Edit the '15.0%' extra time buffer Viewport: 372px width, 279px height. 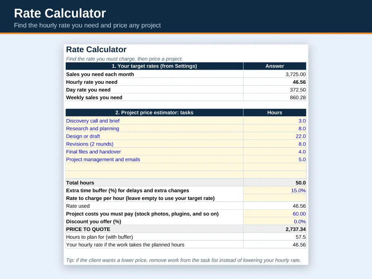[275, 190]
